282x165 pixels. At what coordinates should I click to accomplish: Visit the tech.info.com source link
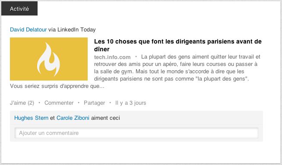pos(112,57)
